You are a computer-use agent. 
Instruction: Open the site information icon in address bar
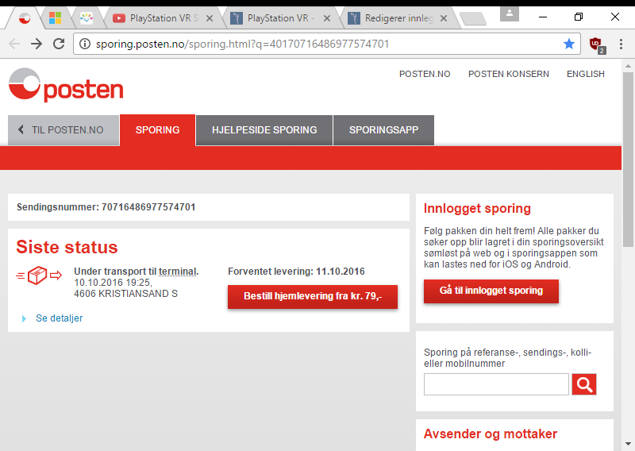point(85,44)
